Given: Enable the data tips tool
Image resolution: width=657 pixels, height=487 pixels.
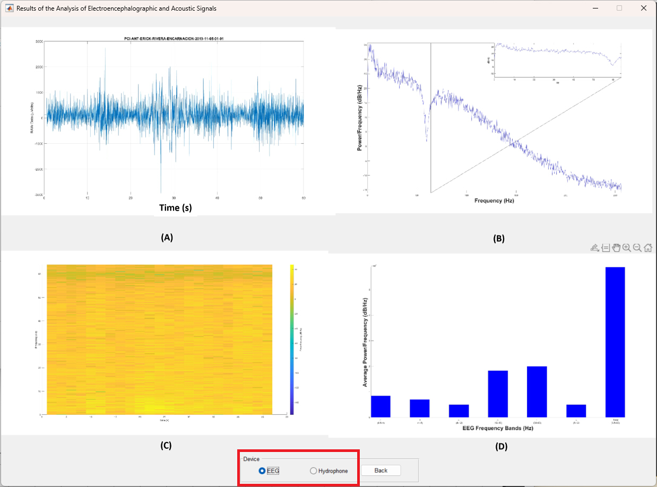Looking at the screenshot, I should click(x=606, y=248).
